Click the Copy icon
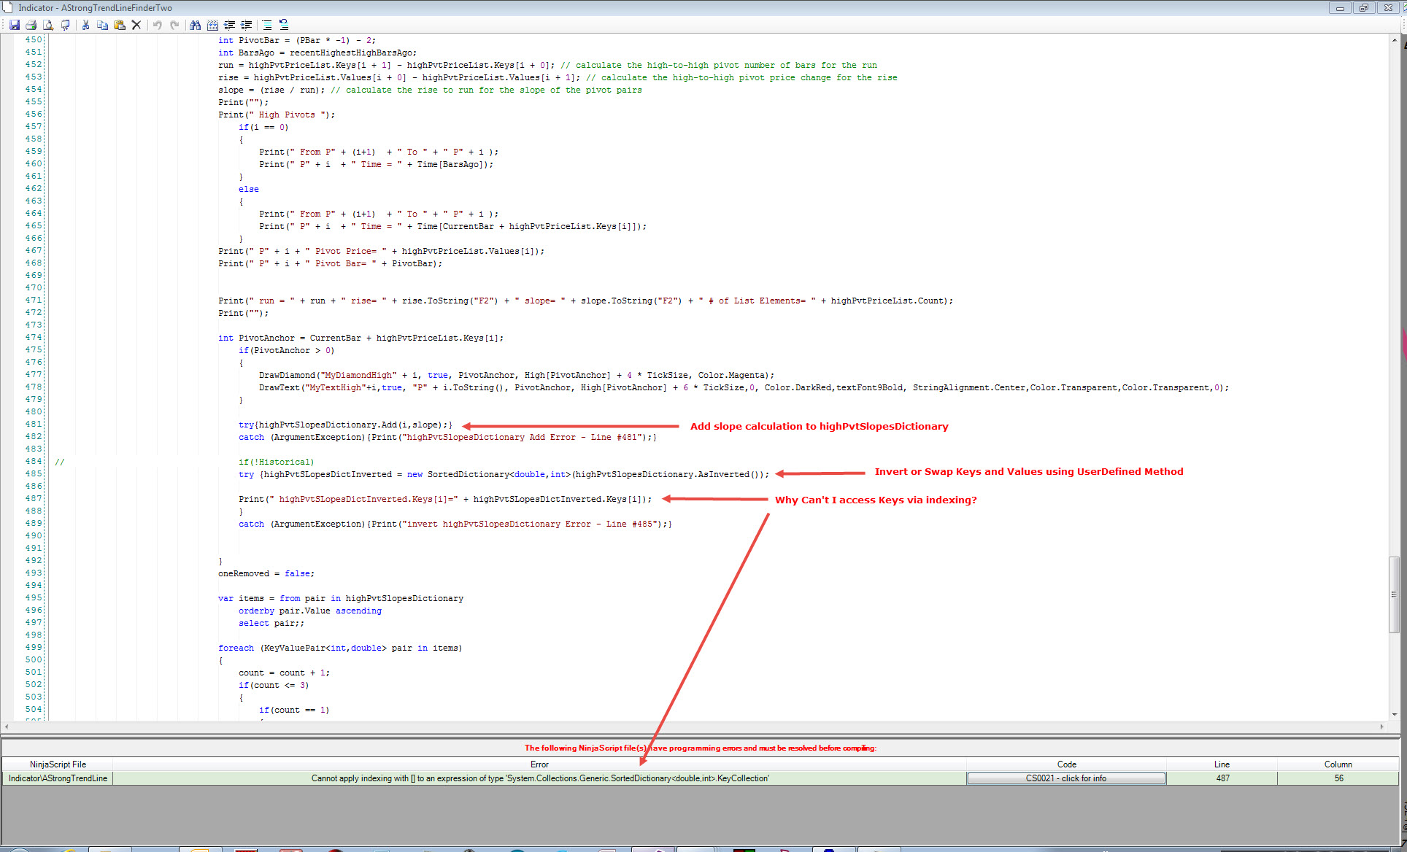This screenshot has width=1407, height=852. click(x=102, y=25)
